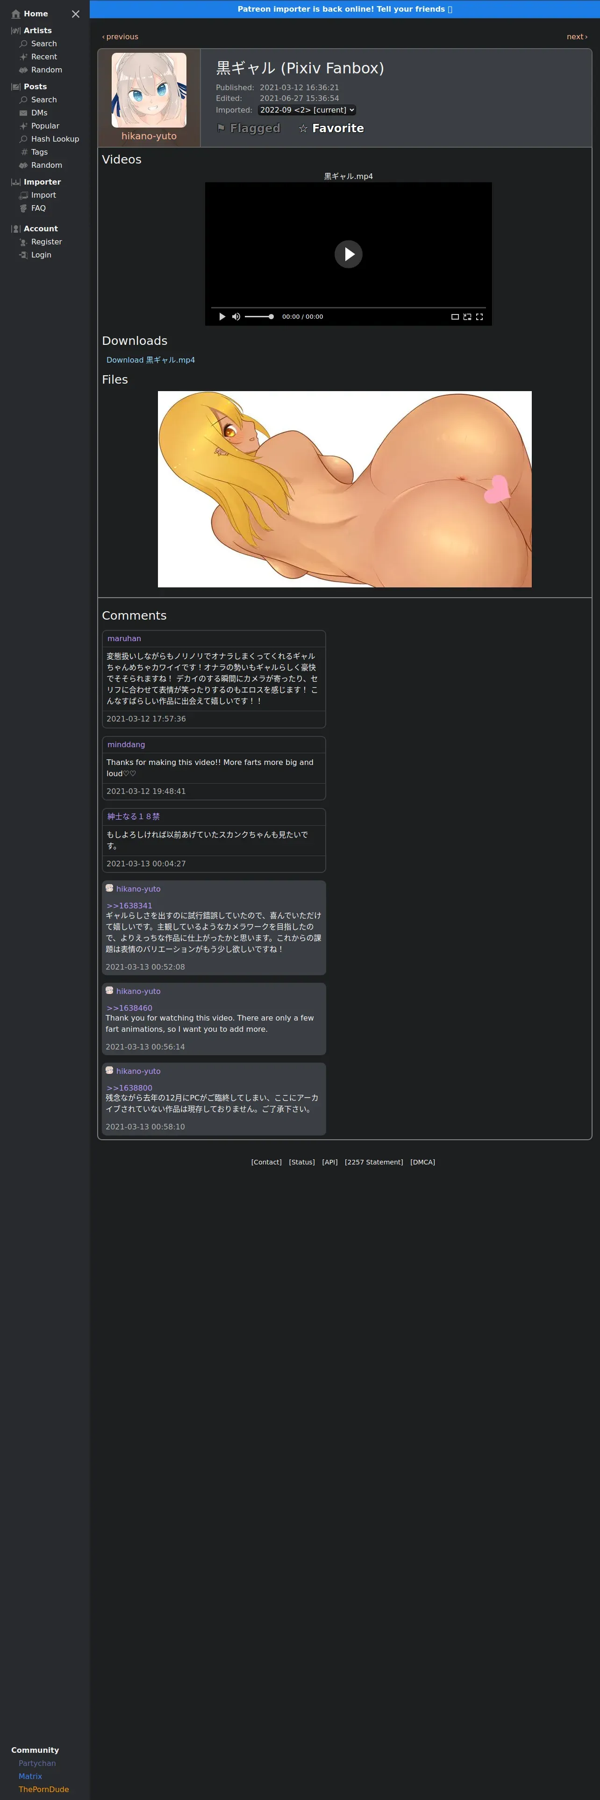Viewport: 600px width, 1800px height.
Task: Click the 黒ギャル.mp4 video title text
Action: click(349, 177)
